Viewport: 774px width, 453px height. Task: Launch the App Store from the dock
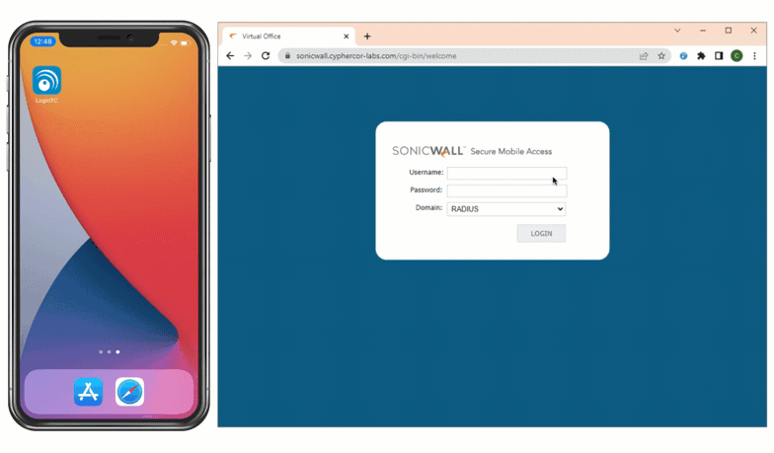(x=89, y=392)
